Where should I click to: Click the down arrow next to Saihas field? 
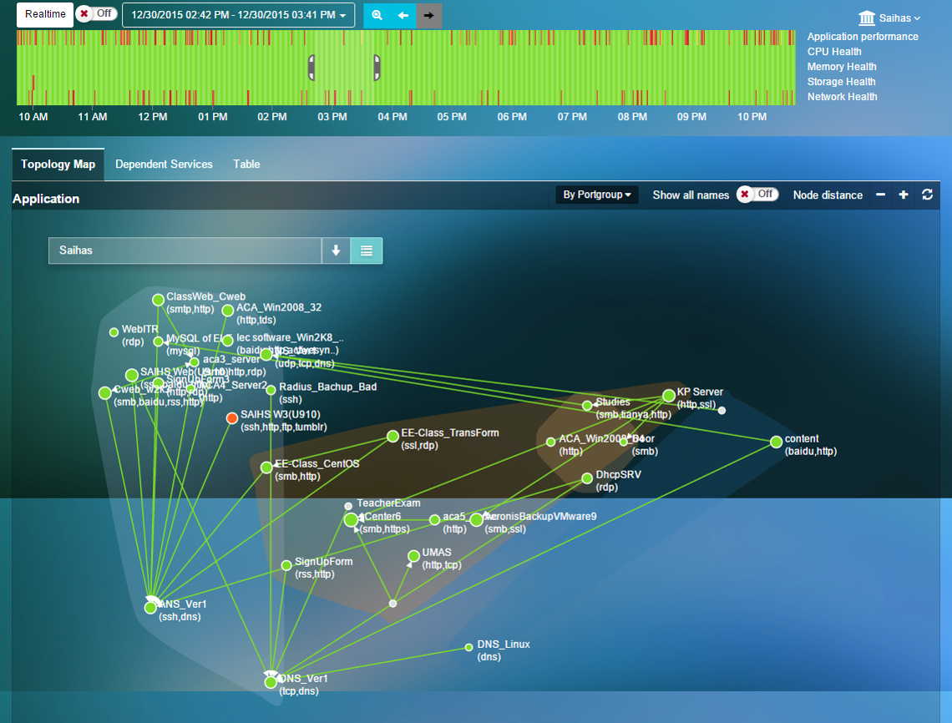coord(336,250)
